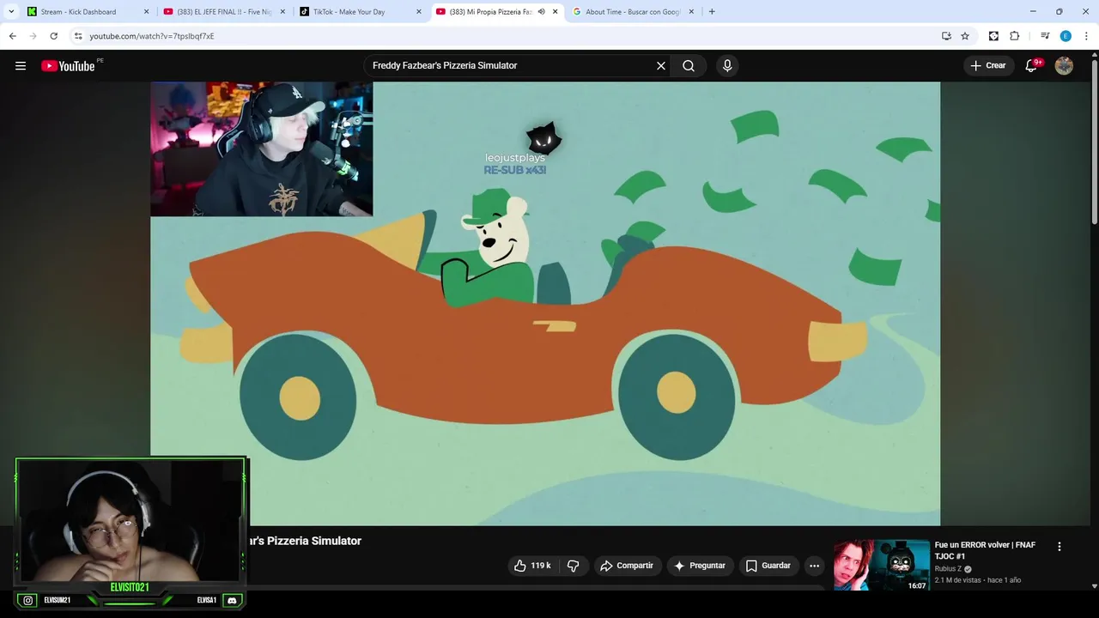Image resolution: width=1099 pixels, height=618 pixels.
Task: Switch to the TikTok tab
Action: point(349,12)
